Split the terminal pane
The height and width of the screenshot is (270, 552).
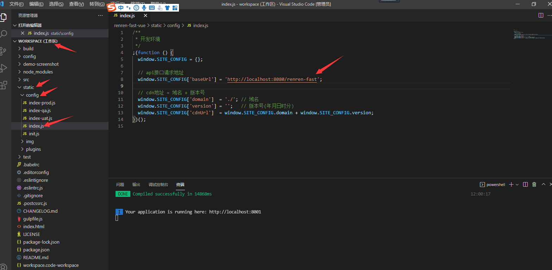525,185
